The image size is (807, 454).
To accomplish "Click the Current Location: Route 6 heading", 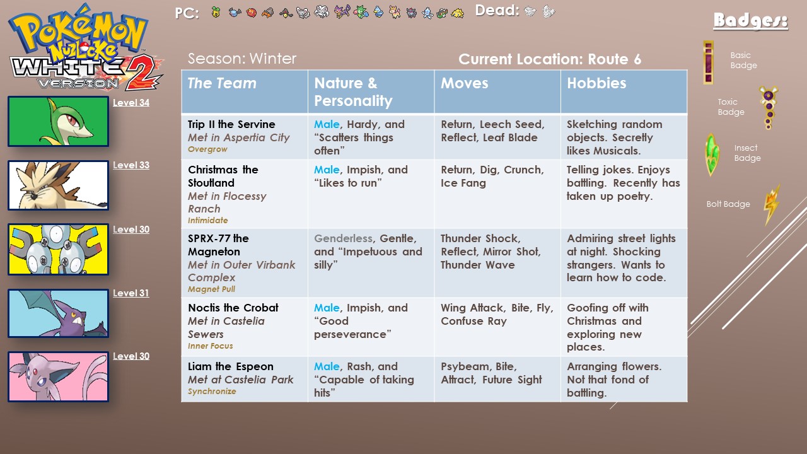I will coord(550,59).
